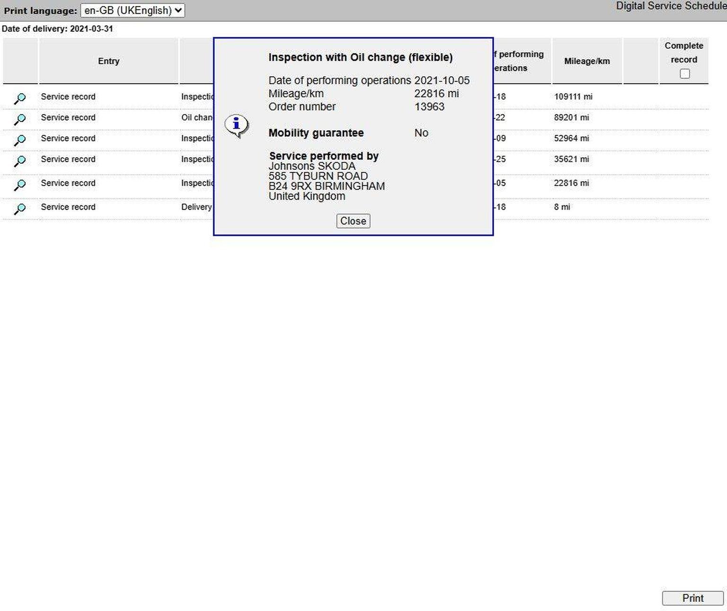Open the Print language dropdown

click(133, 10)
